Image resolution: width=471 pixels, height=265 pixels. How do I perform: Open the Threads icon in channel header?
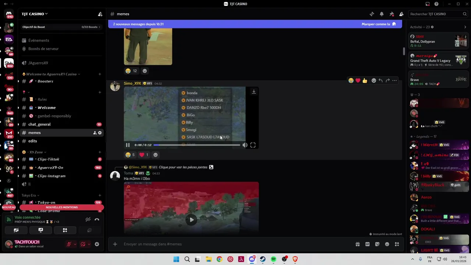372,14
